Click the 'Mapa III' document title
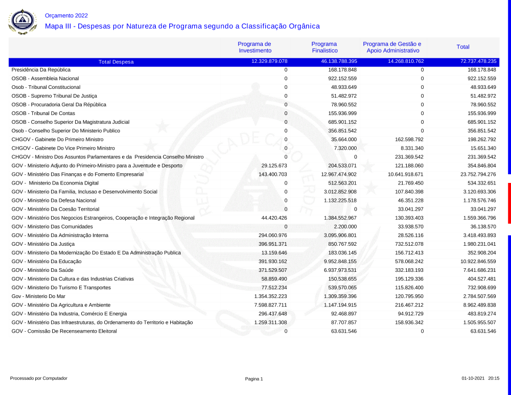511x395 pixels. (182, 26)
